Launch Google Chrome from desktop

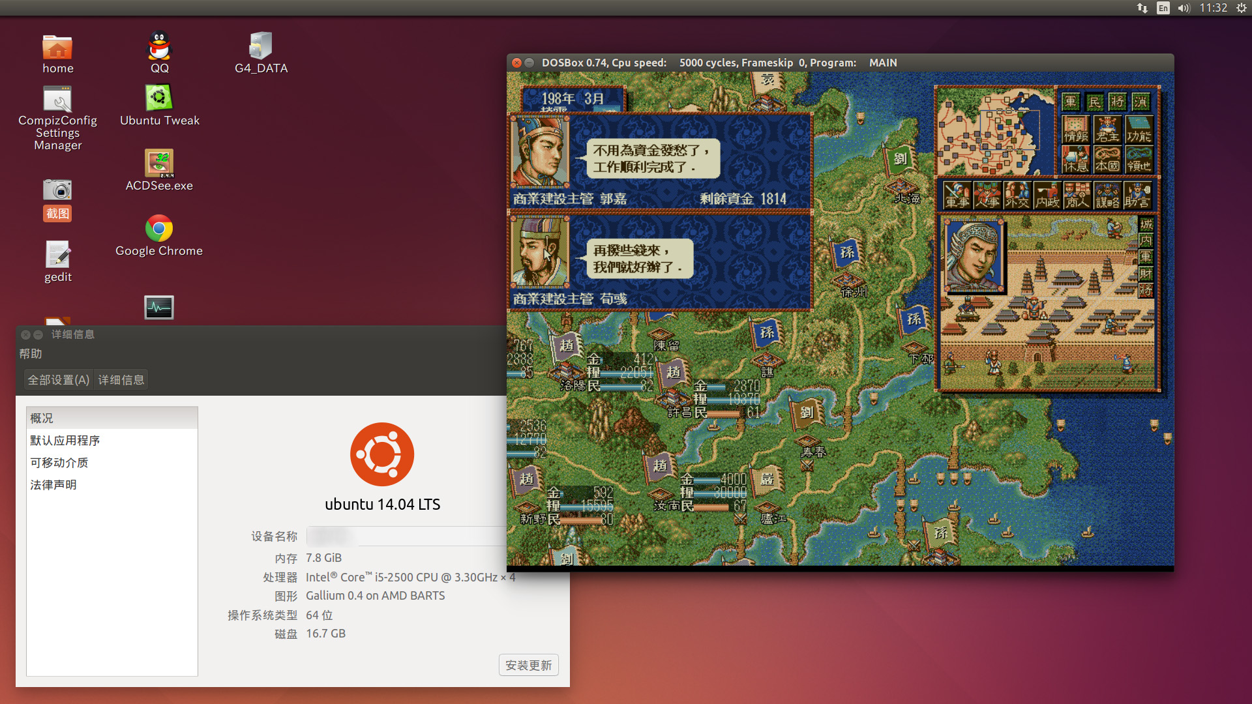[x=159, y=236]
